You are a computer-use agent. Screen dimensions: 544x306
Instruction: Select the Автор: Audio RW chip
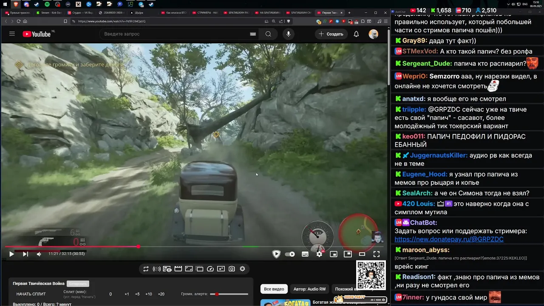point(310,289)
